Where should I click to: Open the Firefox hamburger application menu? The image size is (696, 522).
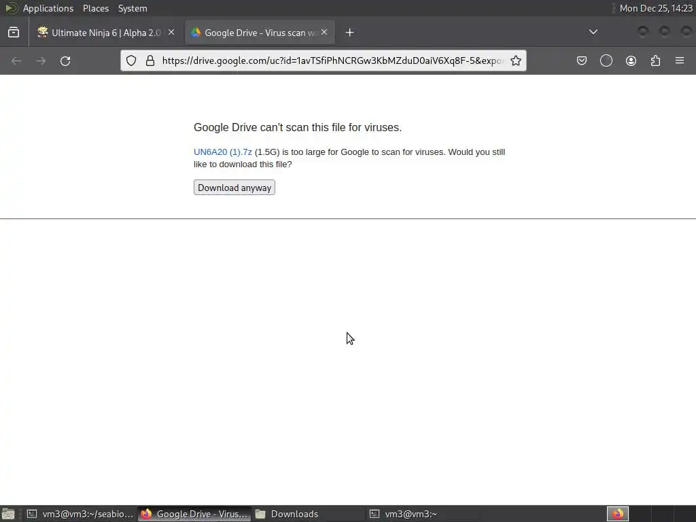[x=680, y=60]
